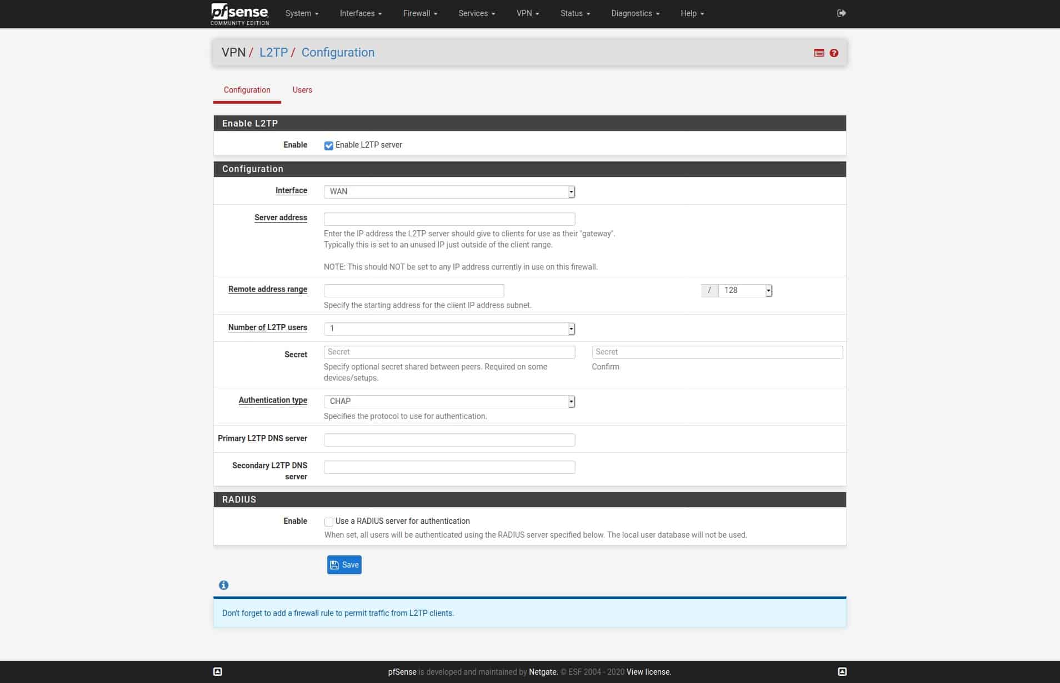Focus Secondary L2TP DNS server field
Viewport: 1060px width, 683px height.
(x=449, y=467)
